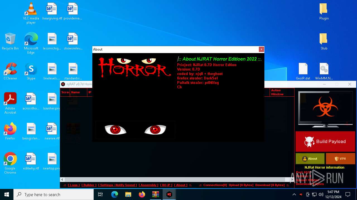Select editwhy.rtf document icon

tap(31, 162)
